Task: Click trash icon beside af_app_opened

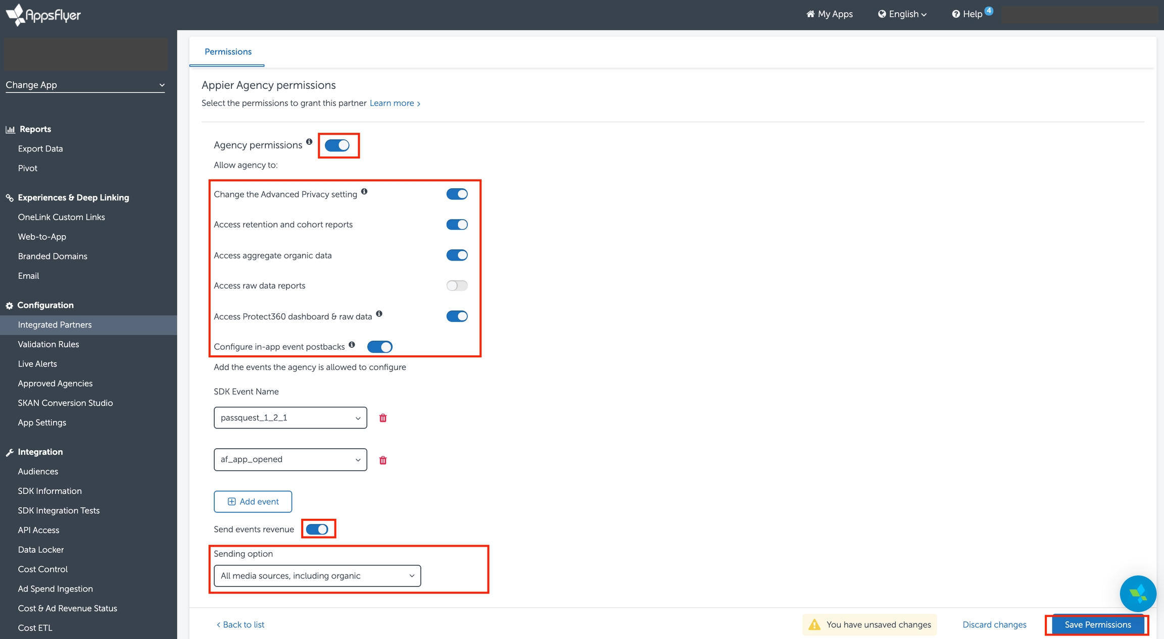Action: [x=383, y=460]
